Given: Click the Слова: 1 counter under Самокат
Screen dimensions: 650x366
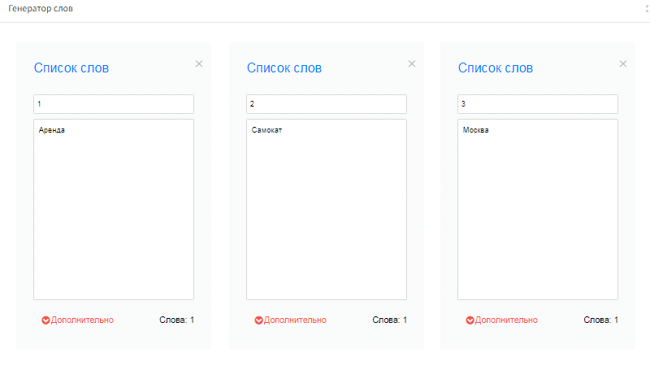Looking at the screenshot, I should (x=389, y=320).
